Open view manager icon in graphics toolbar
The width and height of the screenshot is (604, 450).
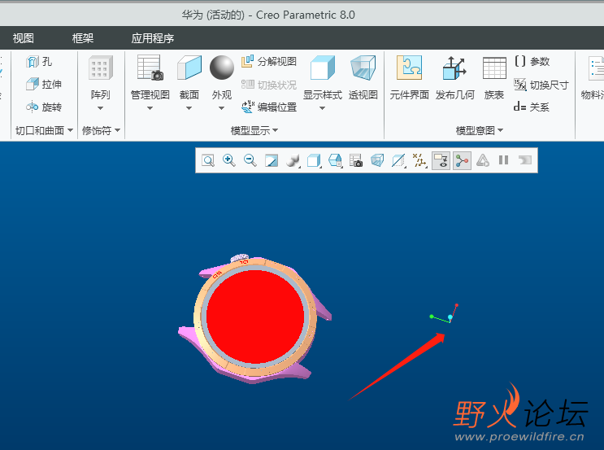[356, 160]
